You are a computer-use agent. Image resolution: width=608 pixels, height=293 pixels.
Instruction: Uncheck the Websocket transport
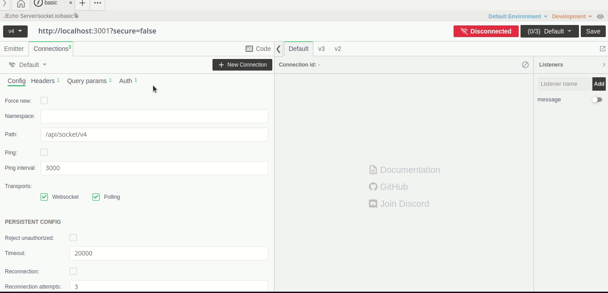pos(44,197)
